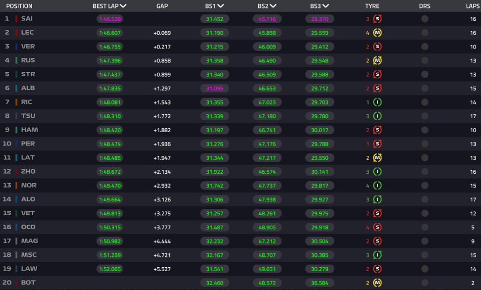
Task: Click Russell's yellow medium tyre icon
Action: 377,61
